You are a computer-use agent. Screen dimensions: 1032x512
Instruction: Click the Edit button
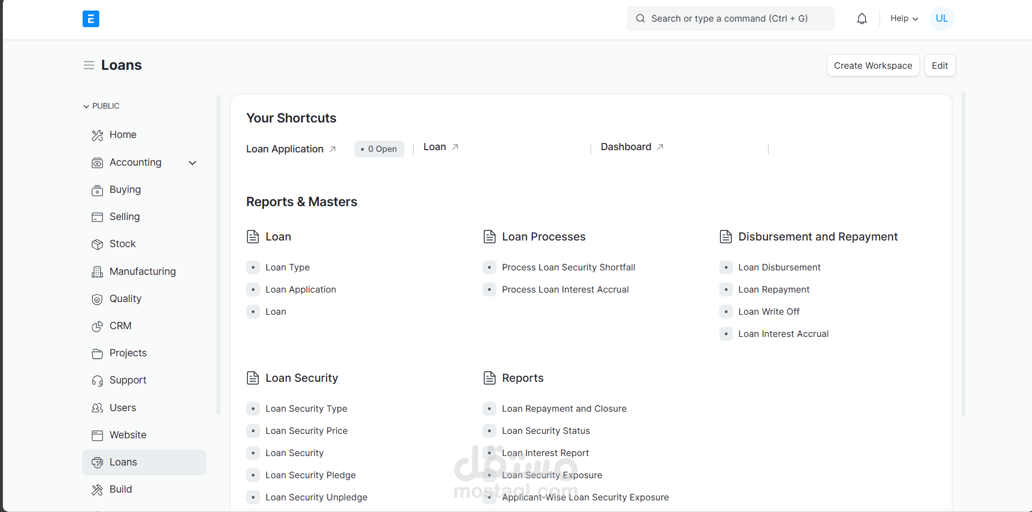coord(940,65)
